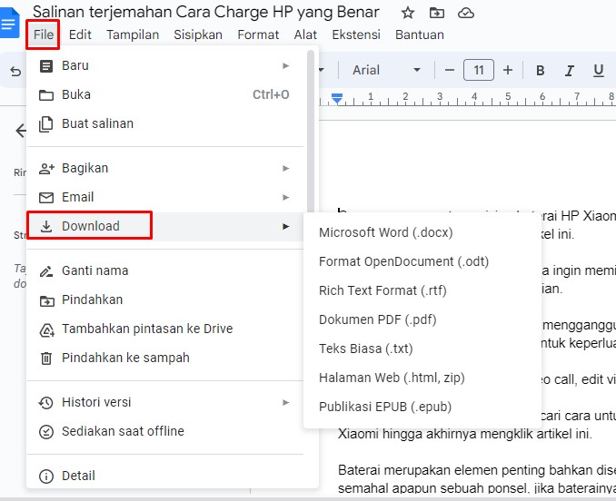Download as Format OpenDocument (.odt)

[422, 261]
